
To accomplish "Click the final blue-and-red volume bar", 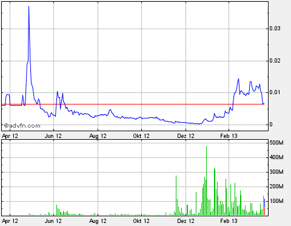I will [264, 207].
